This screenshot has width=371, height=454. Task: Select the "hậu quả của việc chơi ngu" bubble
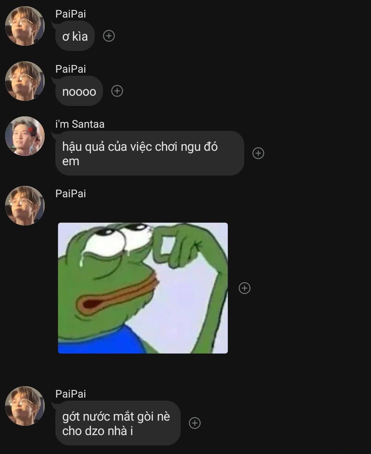pos(149,153)
